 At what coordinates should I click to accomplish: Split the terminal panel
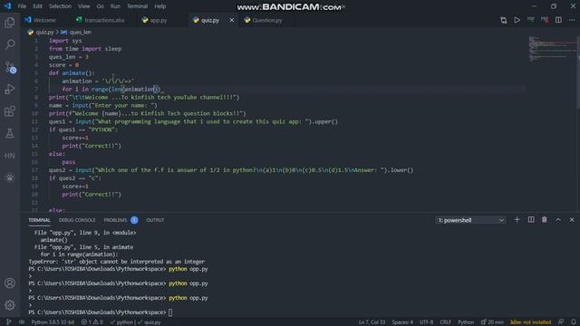point(531,220)
